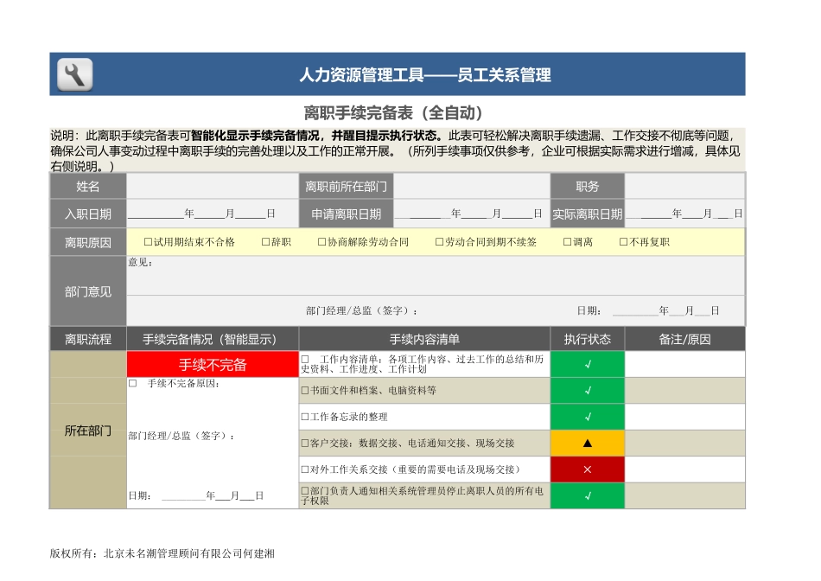Click the red × status for 对外工作关系交接 row
The width and height of the screenshot is (821, 581).
pos(587,469)
